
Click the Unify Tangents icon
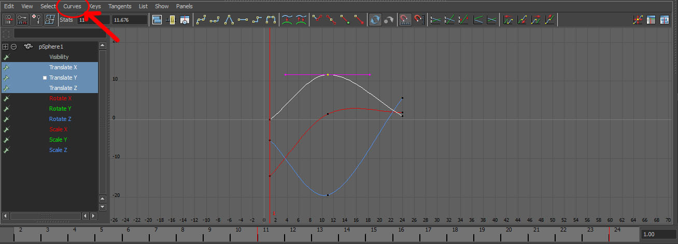pos(331,20)
